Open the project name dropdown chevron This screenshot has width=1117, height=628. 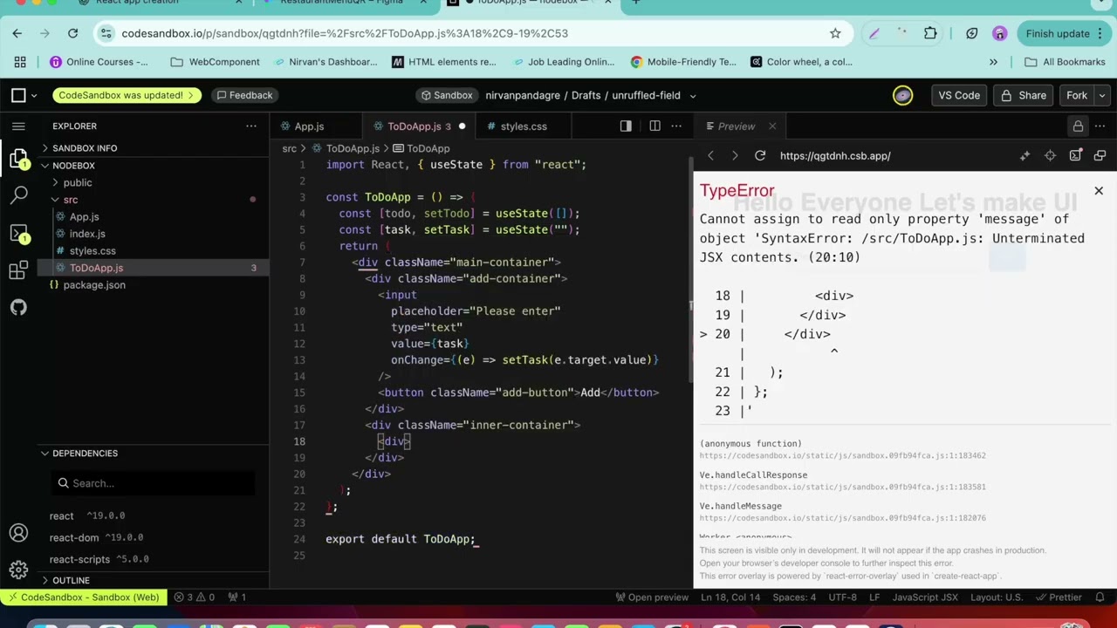(x=693, y=96)
